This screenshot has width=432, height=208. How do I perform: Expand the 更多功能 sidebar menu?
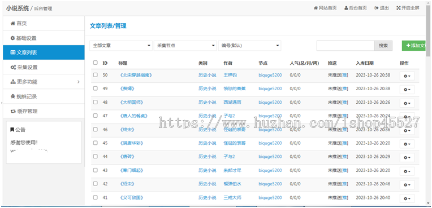point(44,82)
